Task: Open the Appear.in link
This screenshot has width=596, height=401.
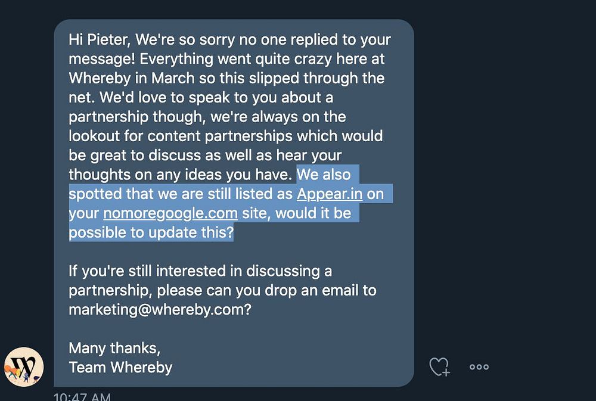Action: pos(330,194)
